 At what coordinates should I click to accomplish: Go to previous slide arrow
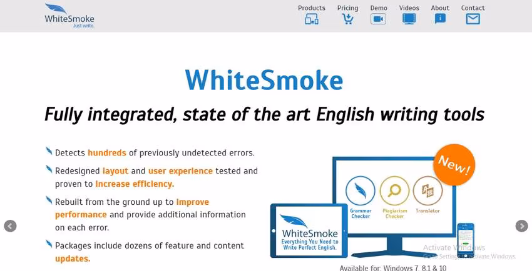(10, 226)
